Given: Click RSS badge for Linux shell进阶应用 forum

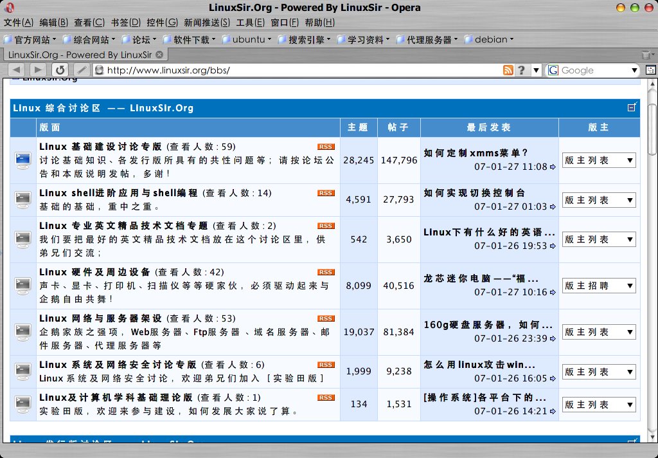Looking at the screenshot, I should [326, 193].
